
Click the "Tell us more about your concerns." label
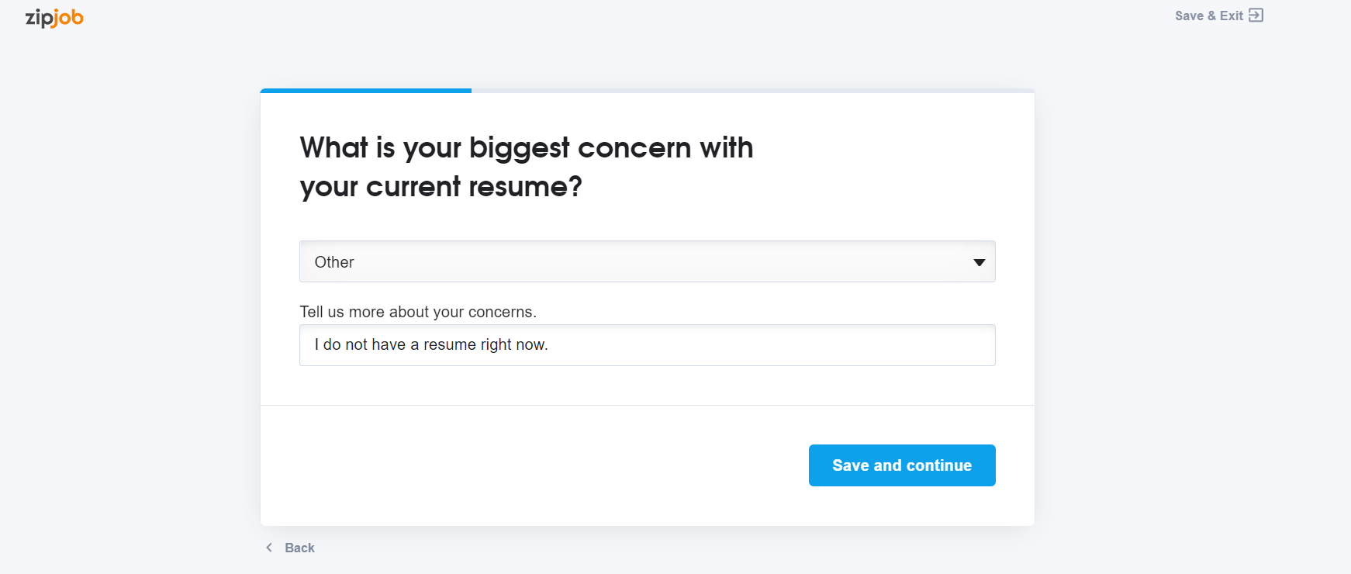click(418, 312)
